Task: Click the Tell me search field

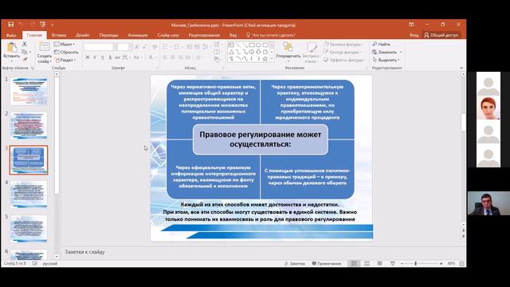Action: (271, 35)
